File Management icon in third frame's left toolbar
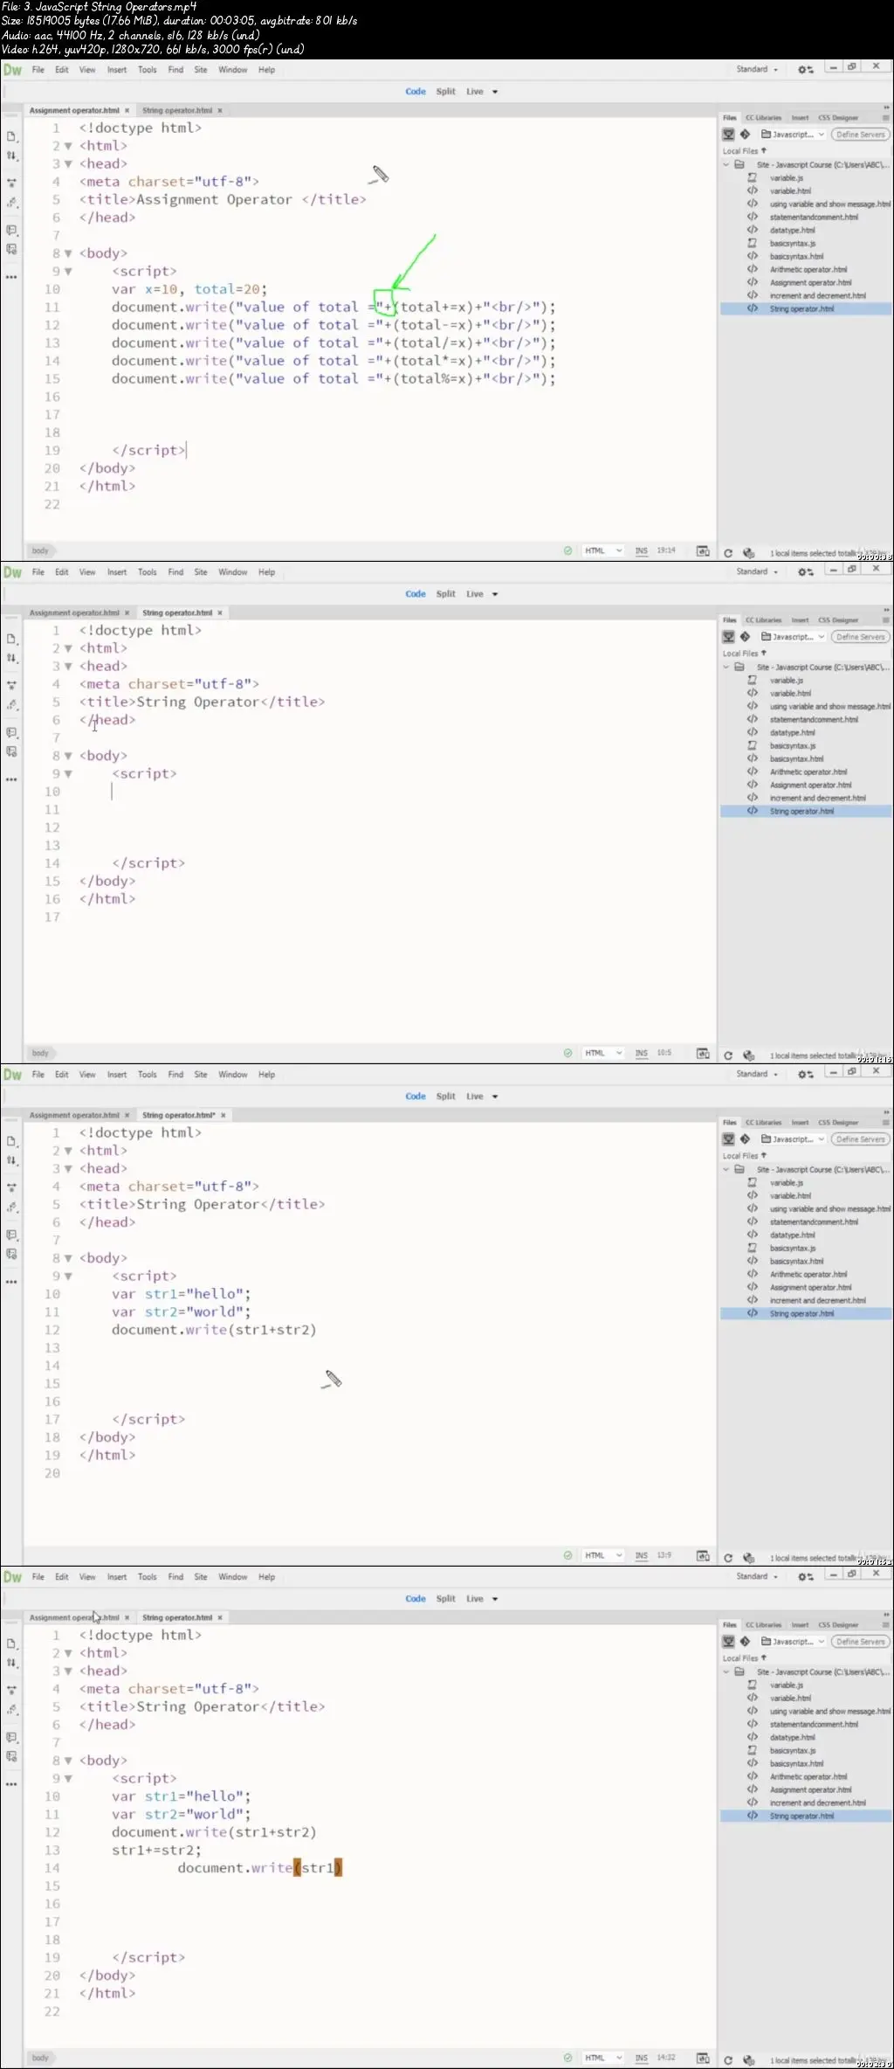The width and height of the screenshot is (894, 2069). 11,1160
